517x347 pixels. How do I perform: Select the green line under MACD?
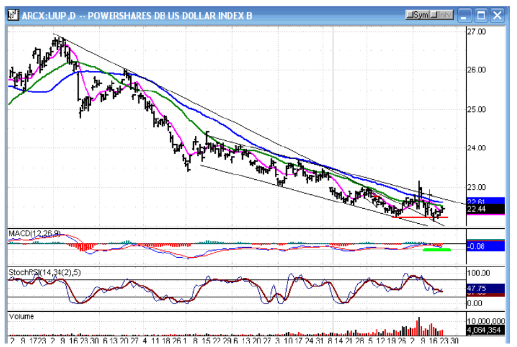[x=436, y=250]
